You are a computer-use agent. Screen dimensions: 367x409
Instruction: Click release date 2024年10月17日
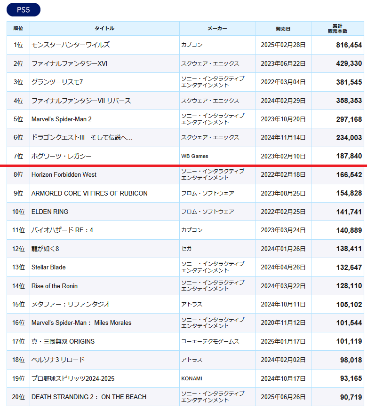(x=283, y=378)
